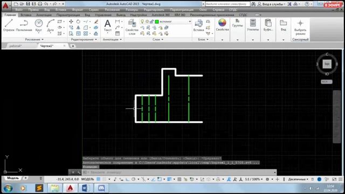
Task: Expand the Свойства panel arrow
Action: click(x=222, y=40)
